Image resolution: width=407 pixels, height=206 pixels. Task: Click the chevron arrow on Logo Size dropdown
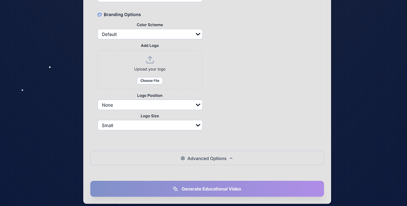click(x=198, y=126)
